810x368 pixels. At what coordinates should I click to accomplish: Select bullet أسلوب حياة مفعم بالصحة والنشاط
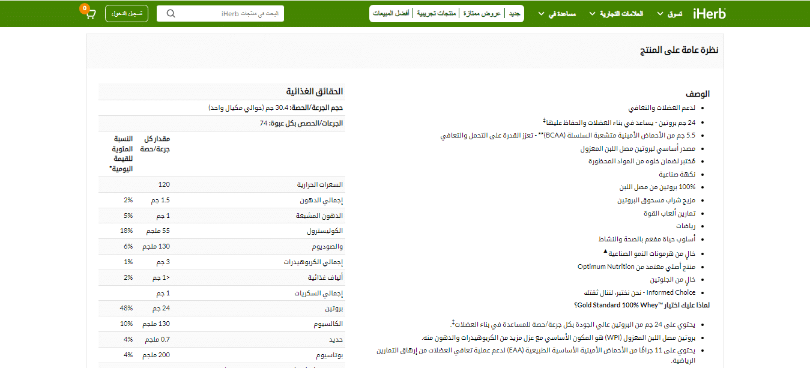[x=647, y=240]
